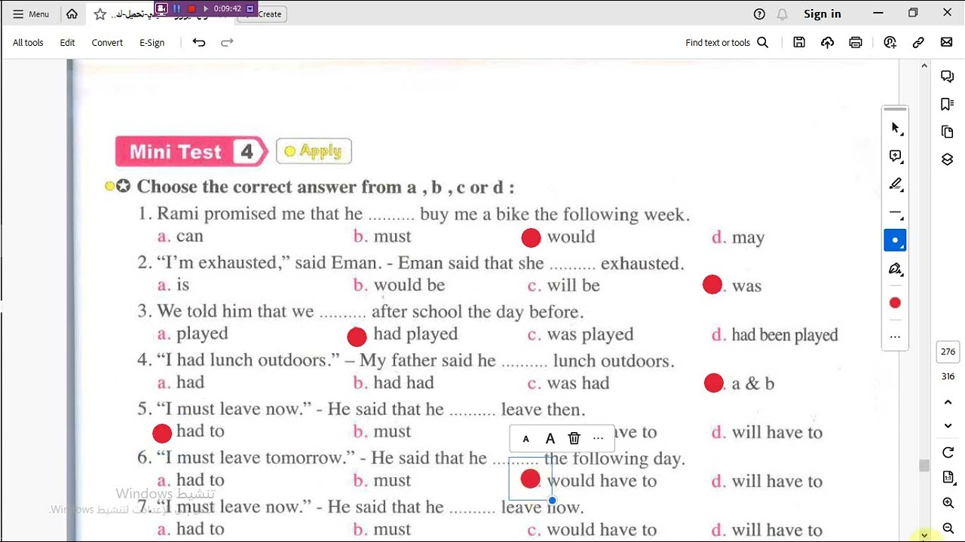Click answer 'may' in question 1

(x=748, y=238)
